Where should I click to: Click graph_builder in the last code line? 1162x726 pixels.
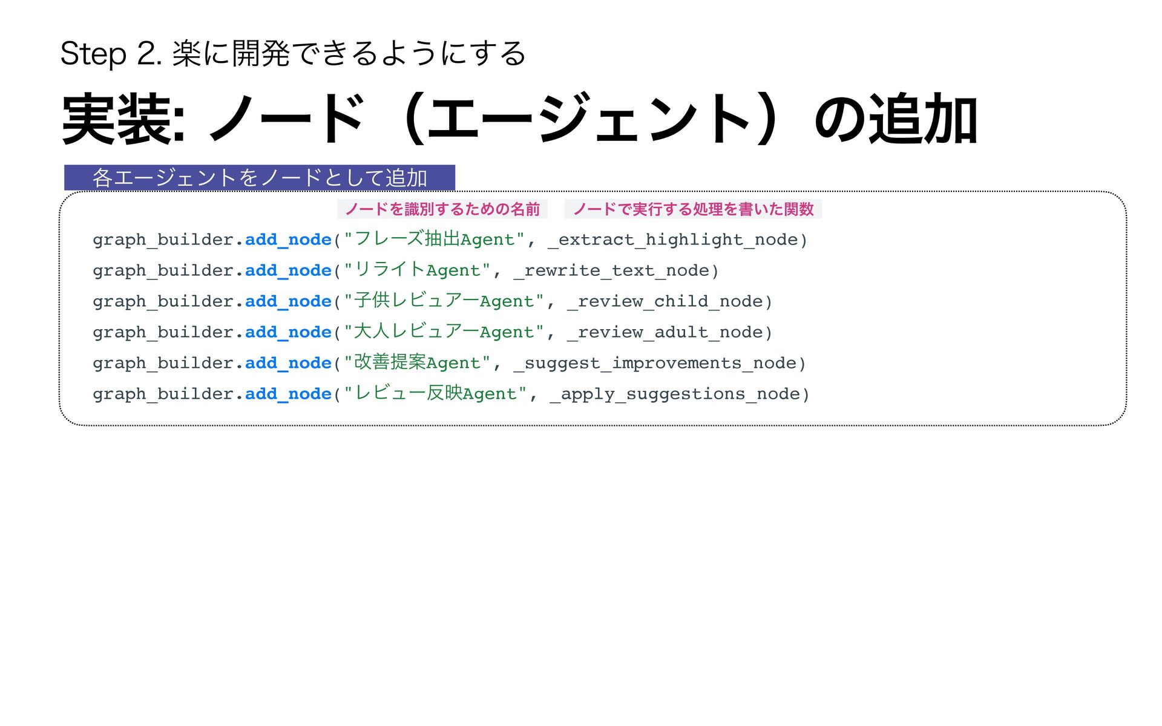[163, 394]
